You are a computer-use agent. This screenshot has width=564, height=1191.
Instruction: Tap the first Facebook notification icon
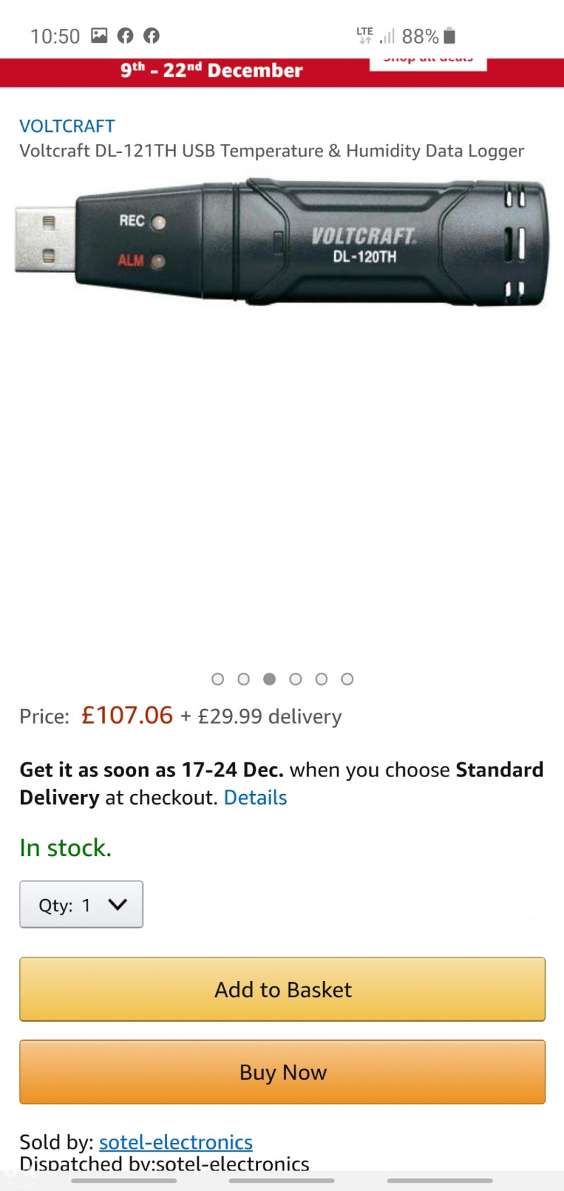point(125,35)
